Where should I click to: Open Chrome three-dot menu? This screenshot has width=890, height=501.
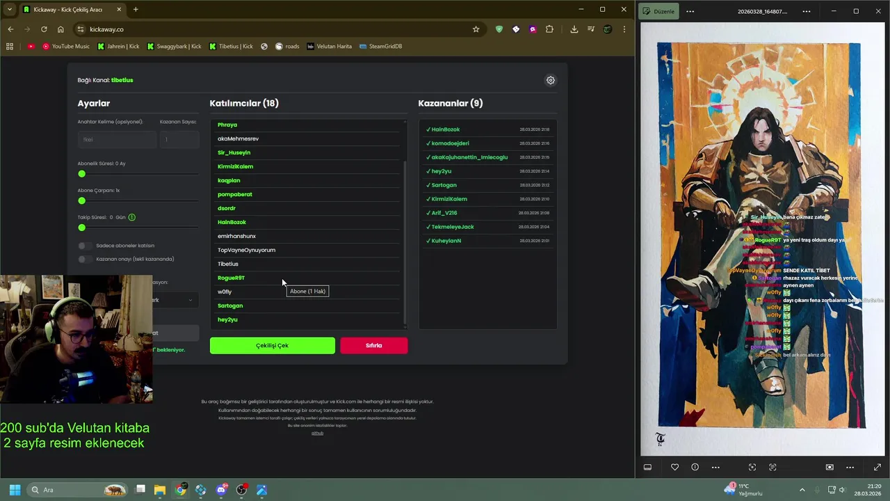click(624, 29)
